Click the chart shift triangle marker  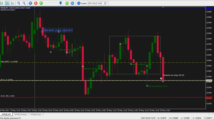[x=163, y=7]
